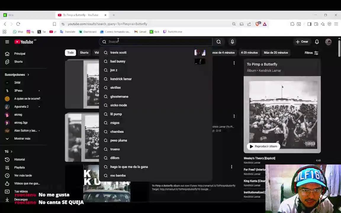
Task: Open the browser main menu
Action: [336, 24]
